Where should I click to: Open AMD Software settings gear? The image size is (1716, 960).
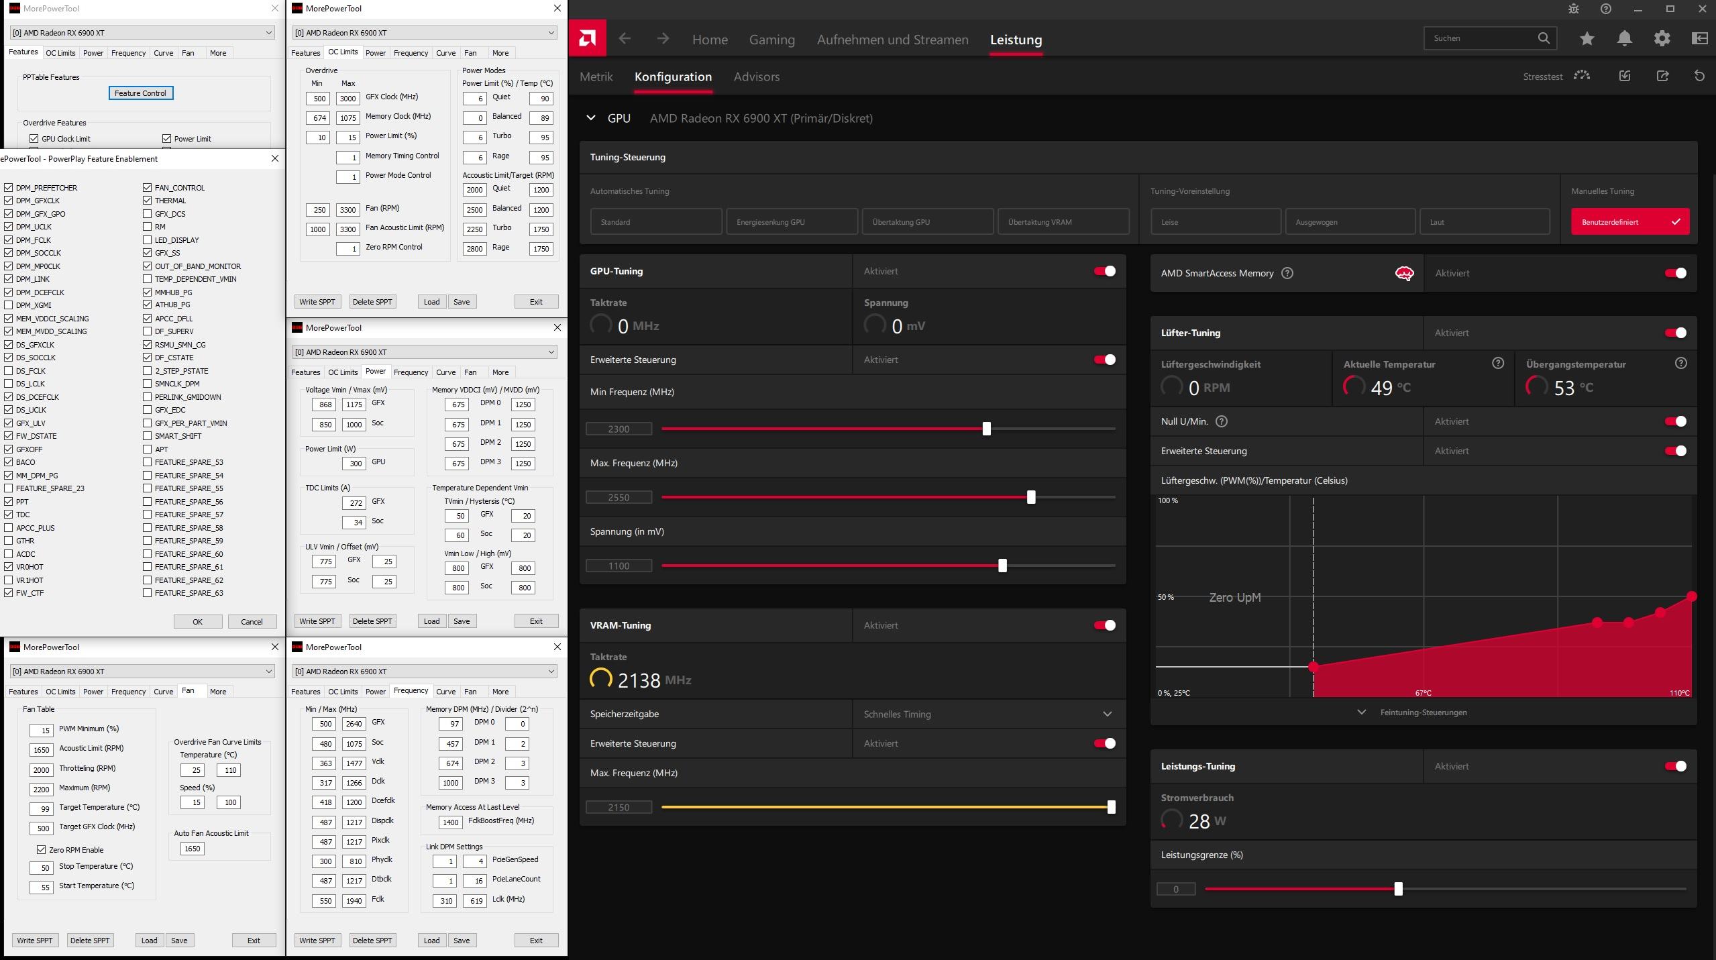(x=1662, y=38)
